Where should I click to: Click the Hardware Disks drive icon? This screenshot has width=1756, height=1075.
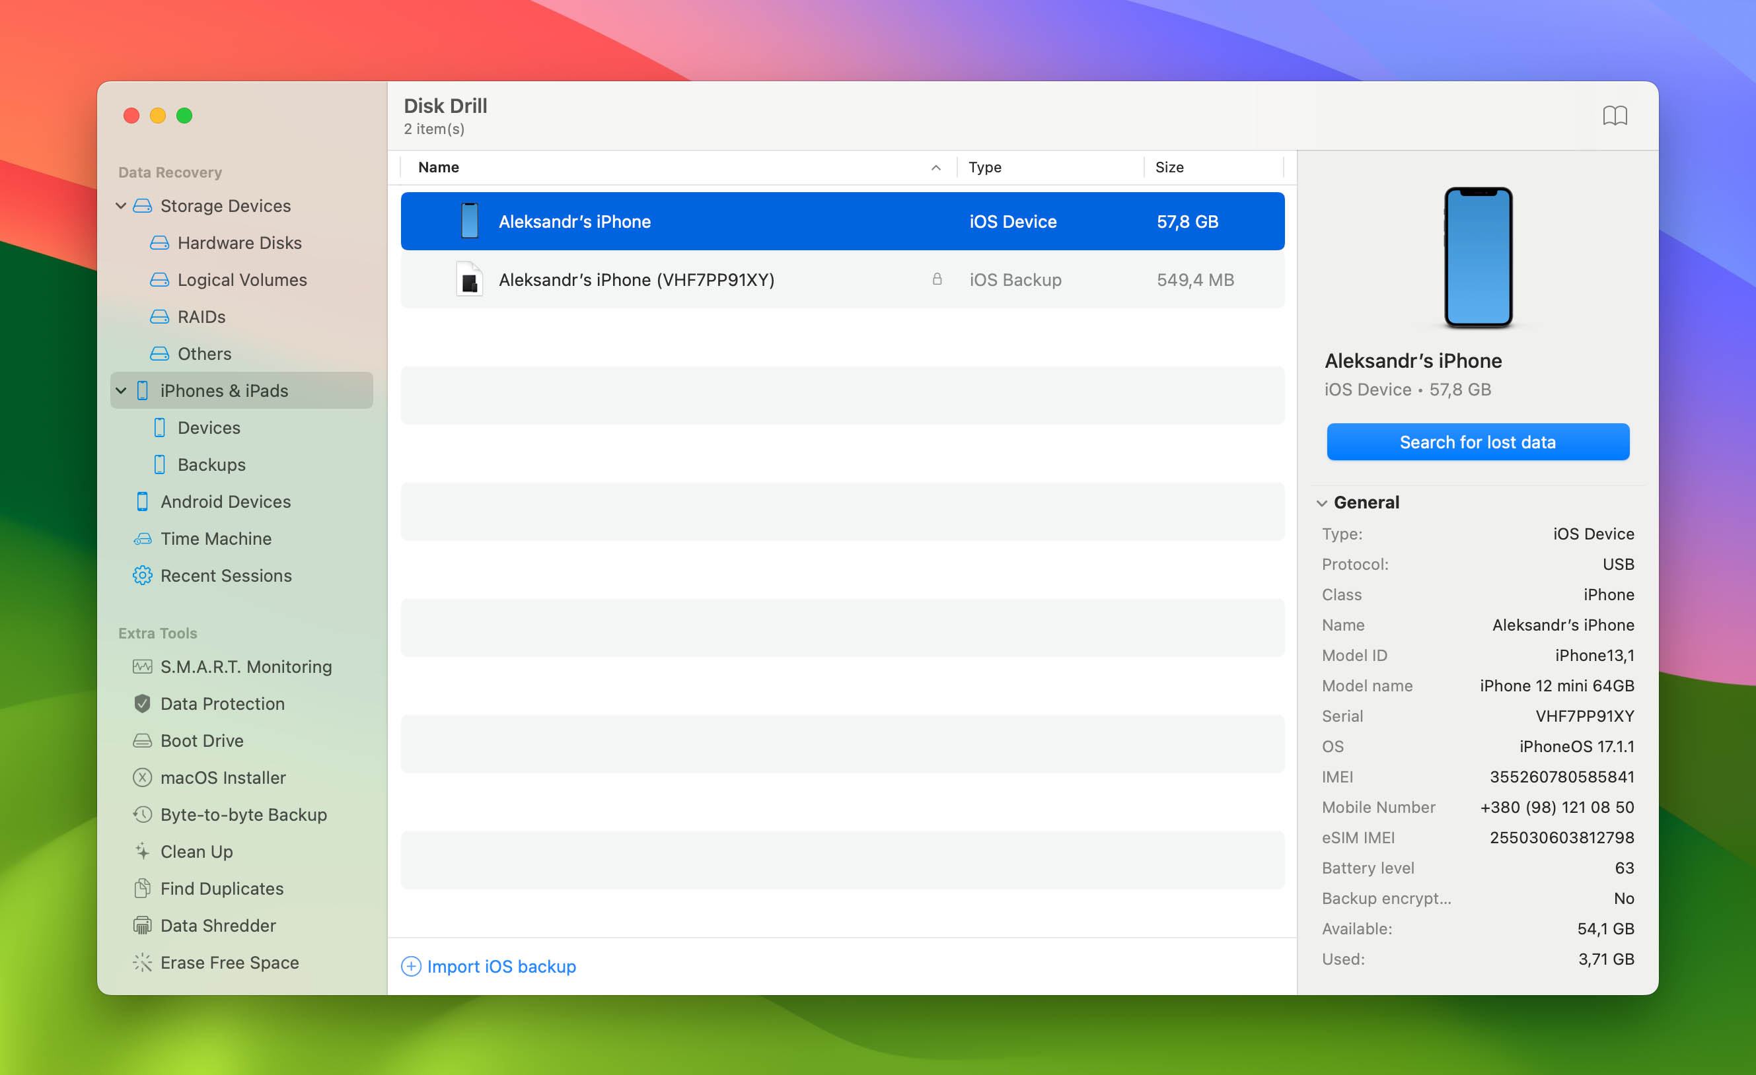pyautogui.click(x=160, y=243)
